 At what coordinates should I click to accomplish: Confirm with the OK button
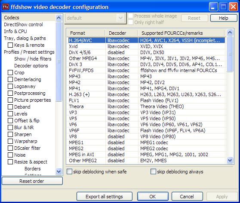[x=153, y=197]
